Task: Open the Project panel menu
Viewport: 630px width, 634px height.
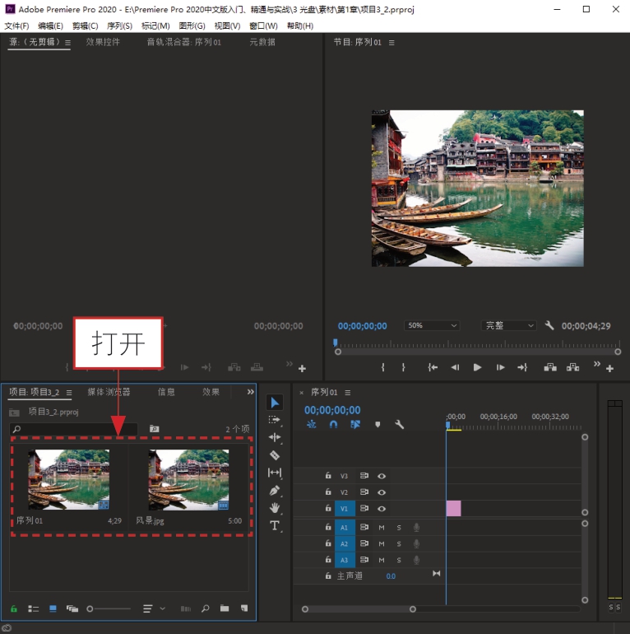Action: (69, 393)
